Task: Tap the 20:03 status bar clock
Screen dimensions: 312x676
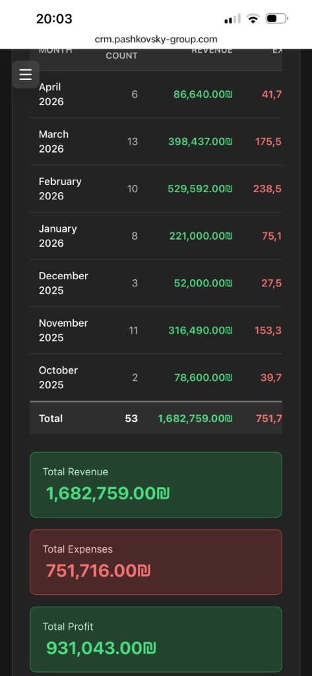Action: click(x=54, y=18)
